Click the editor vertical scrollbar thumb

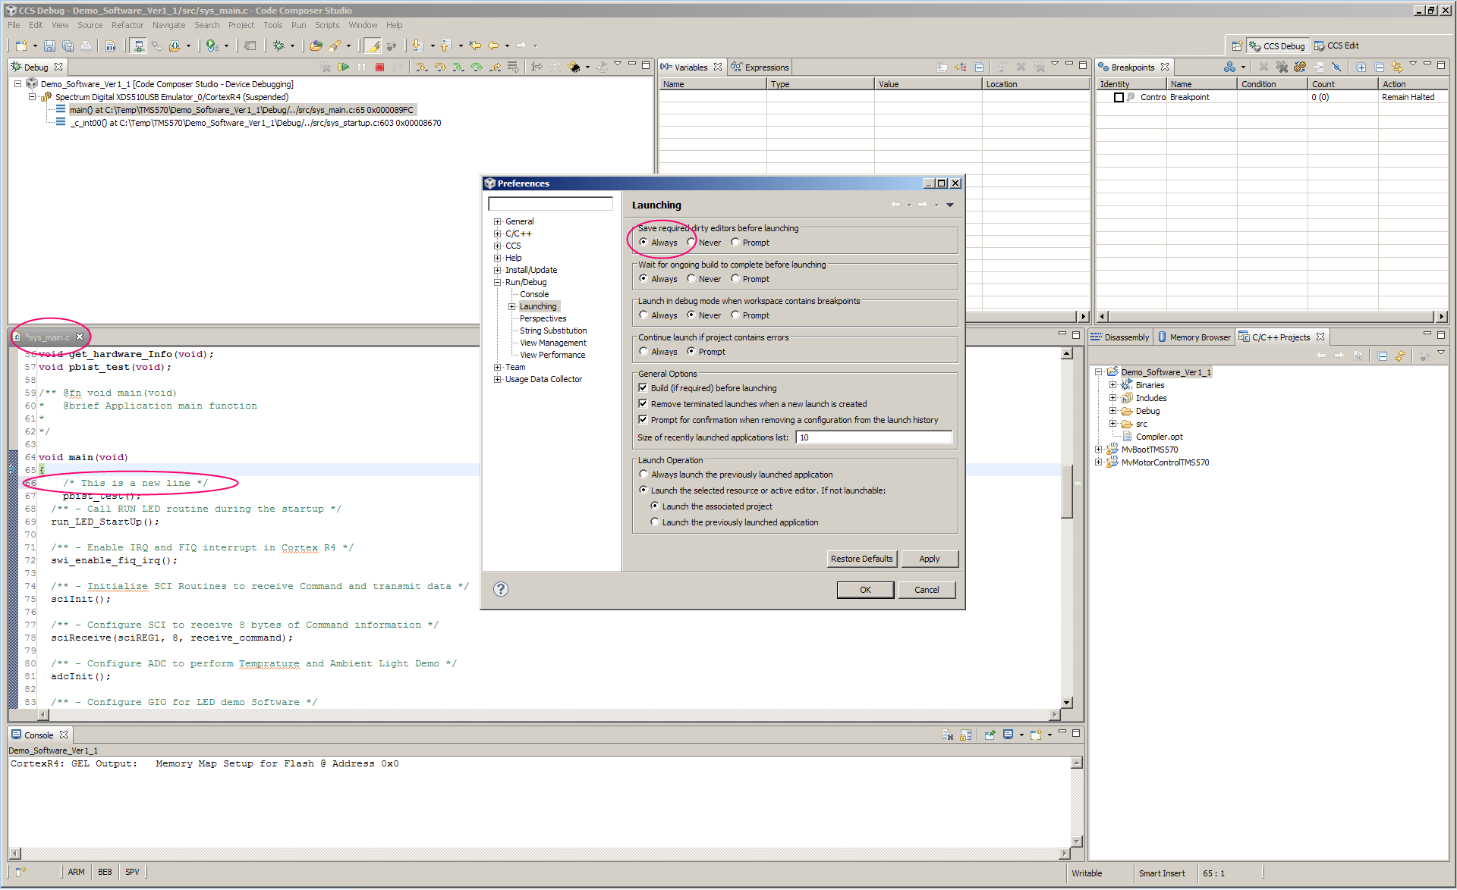(x=1066, y=493)
